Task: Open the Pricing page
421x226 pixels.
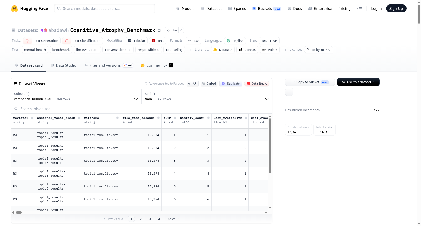Action: [x=344, y=8]
